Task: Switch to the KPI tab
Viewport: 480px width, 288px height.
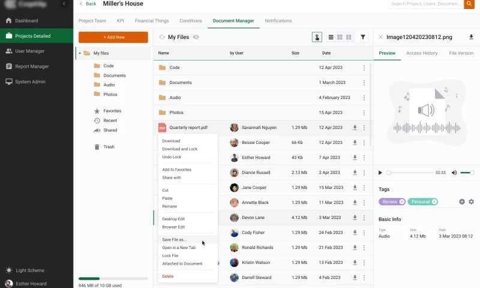Action: 121,21
